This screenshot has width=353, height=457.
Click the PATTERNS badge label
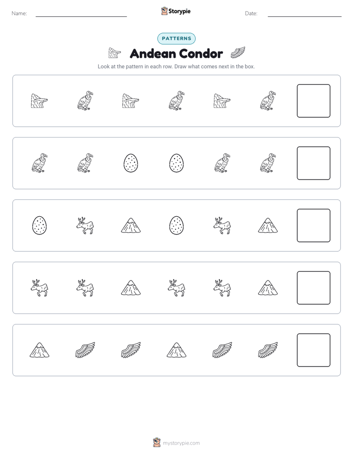click(x=176, y=39)
